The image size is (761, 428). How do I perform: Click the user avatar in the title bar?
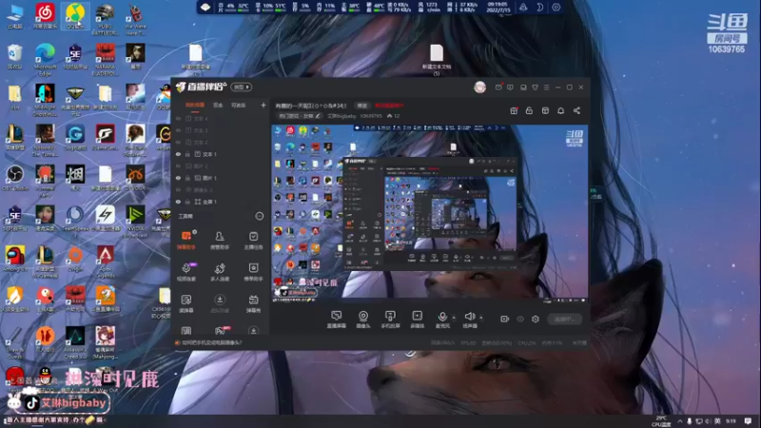point(479,87)
